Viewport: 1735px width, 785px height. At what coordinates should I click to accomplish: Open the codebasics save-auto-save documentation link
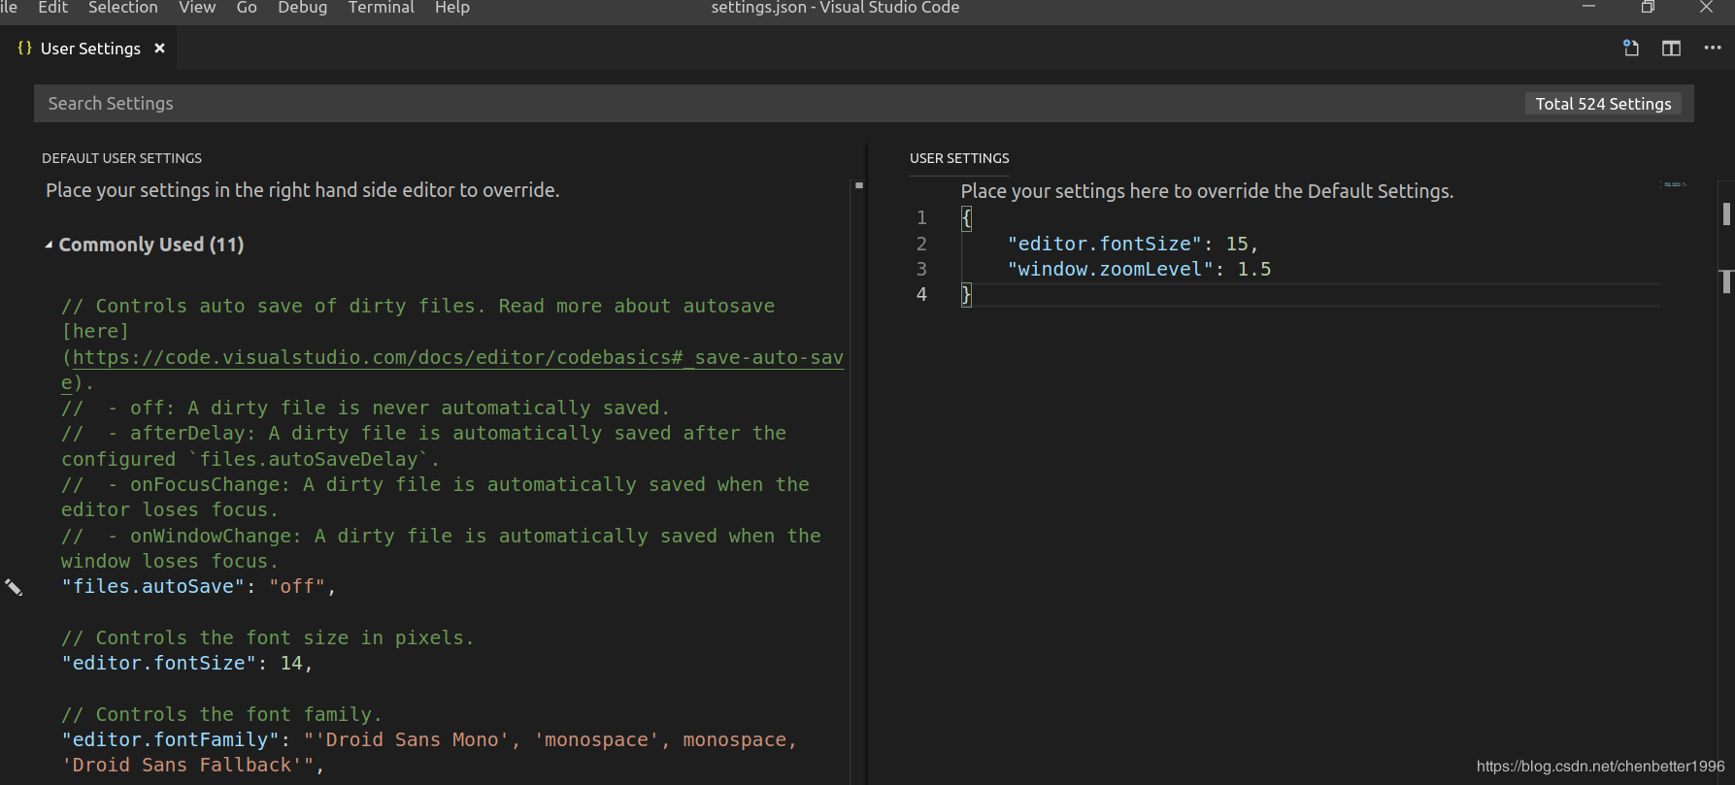458,358
